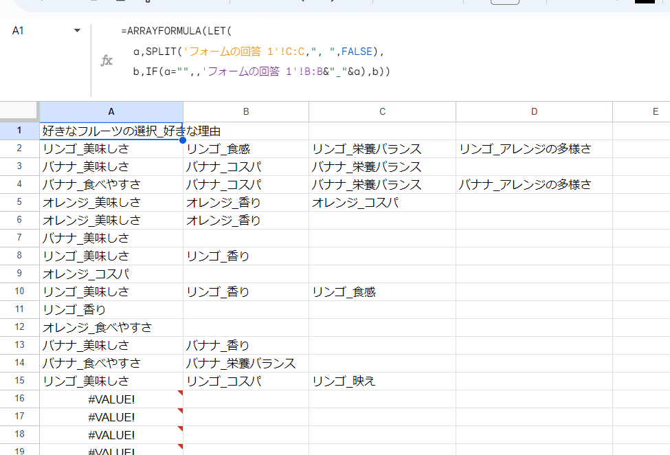The height and width of the screenshot is (455, 670).
Task: Click the fx function icon
Action: tap(107, 60)
